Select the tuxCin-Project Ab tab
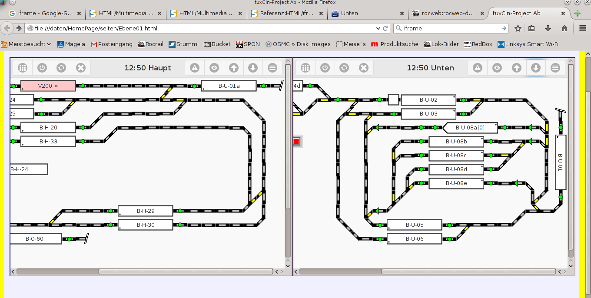The width and height of the screenshot is (591, 298). (529, 13)
